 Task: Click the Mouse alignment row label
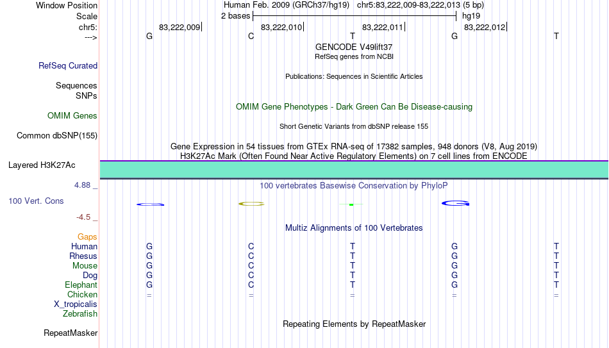(85, 266)
